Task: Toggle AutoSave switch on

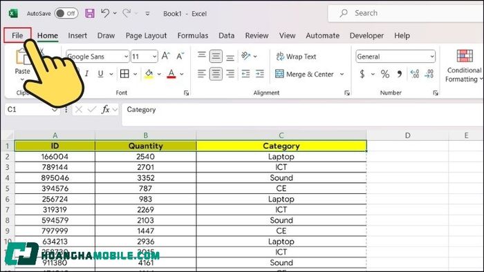Action: pos(66,13)
